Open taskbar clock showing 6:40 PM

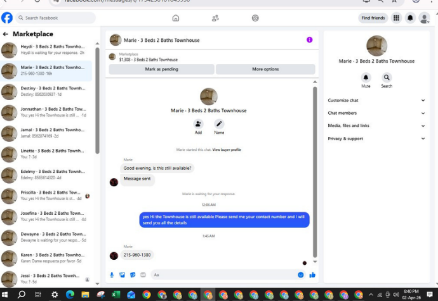(411, 295)
